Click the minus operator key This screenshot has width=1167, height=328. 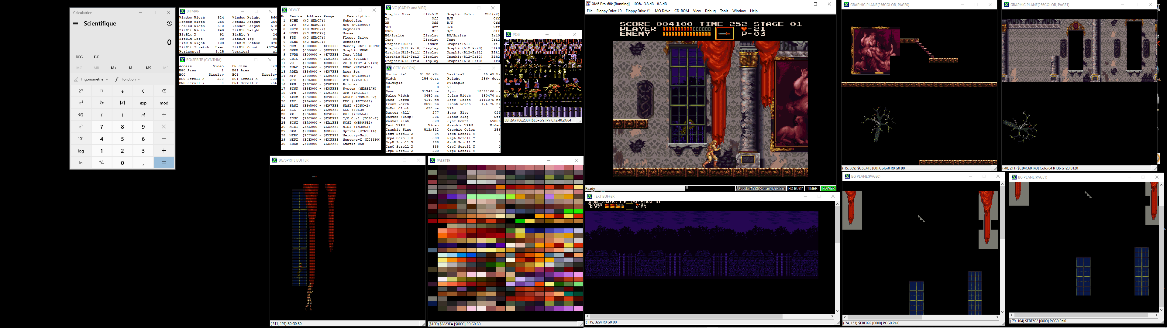pos(164,139)
